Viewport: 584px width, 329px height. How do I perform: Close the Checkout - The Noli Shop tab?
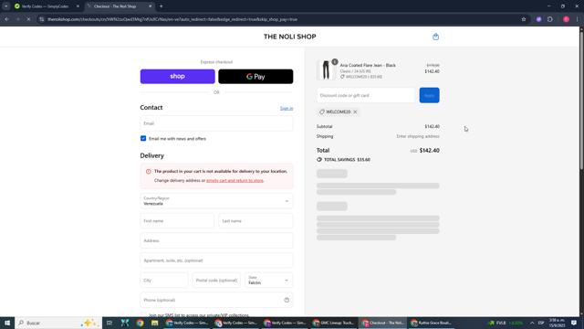(150, 6)
